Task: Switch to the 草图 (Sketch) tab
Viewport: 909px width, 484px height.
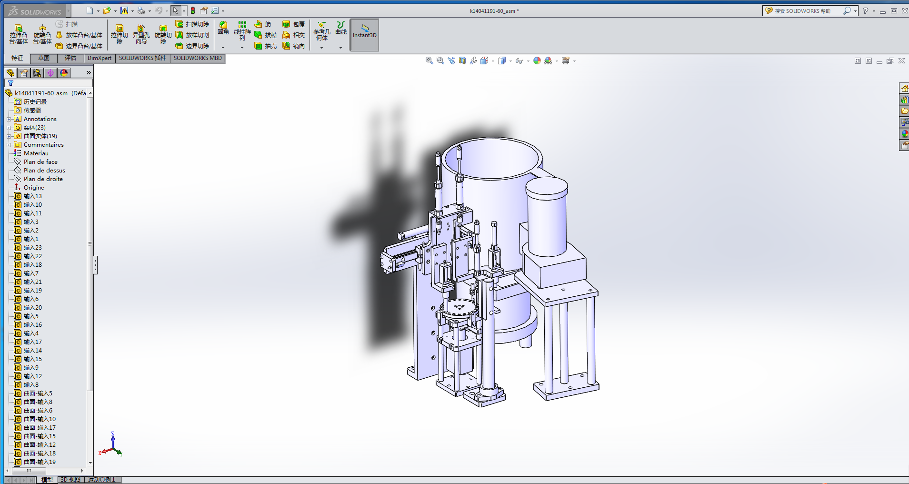Action: point(44,58)
